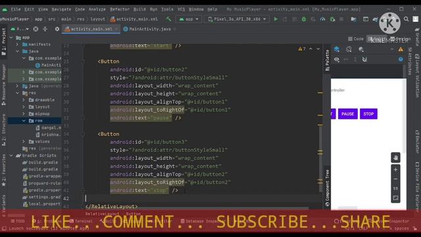Open the Build menu
This screenshot has width=421, height=237.
pos(139,9)
